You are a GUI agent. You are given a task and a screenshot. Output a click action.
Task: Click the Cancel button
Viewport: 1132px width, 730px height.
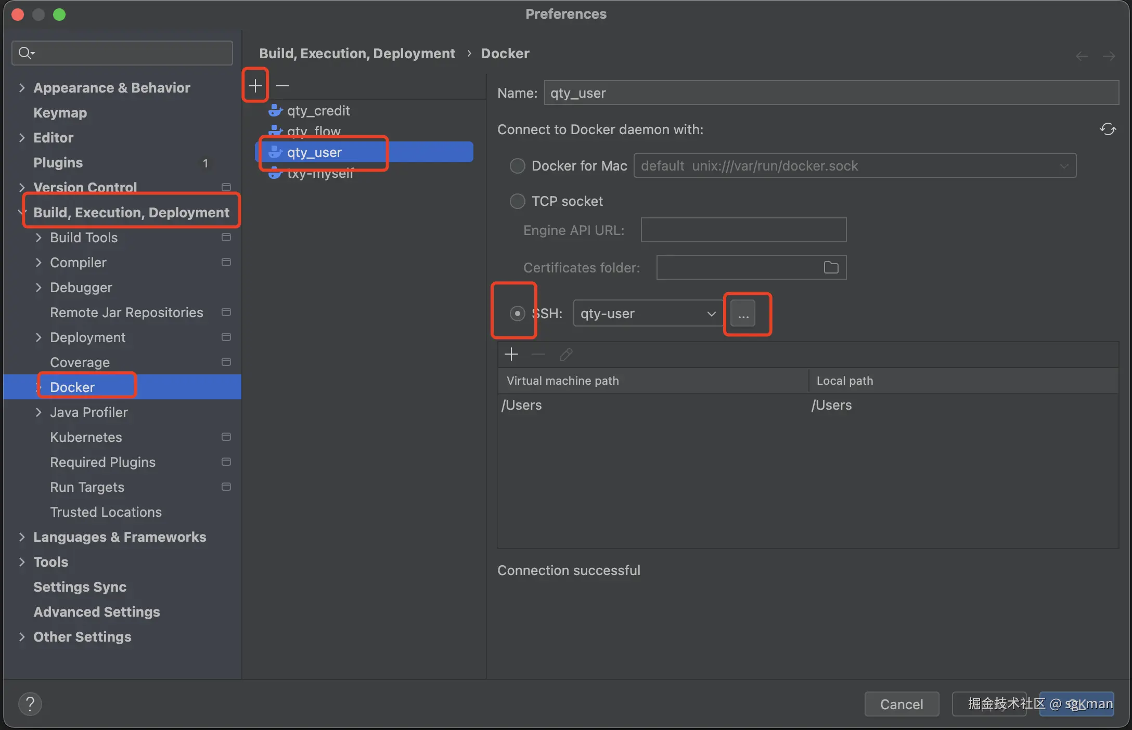coord(901,704)
